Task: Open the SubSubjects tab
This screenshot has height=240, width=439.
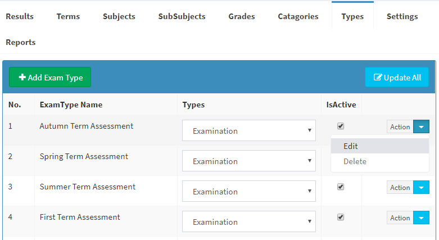Action: pyautogui.click(x=182, y=16)
